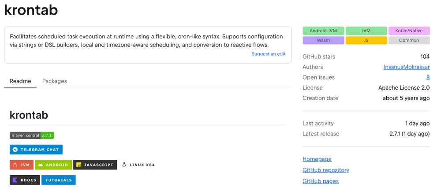Click the Maven Central 2.7.1 badge
This screenshot has width=441, height=189.
coord(32,135)
